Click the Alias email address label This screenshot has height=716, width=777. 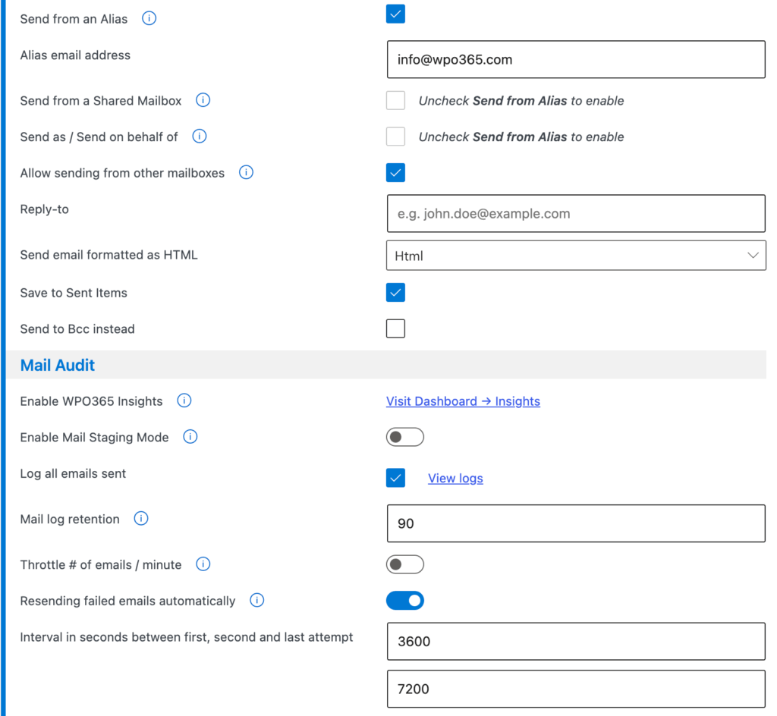click(75, 55)
